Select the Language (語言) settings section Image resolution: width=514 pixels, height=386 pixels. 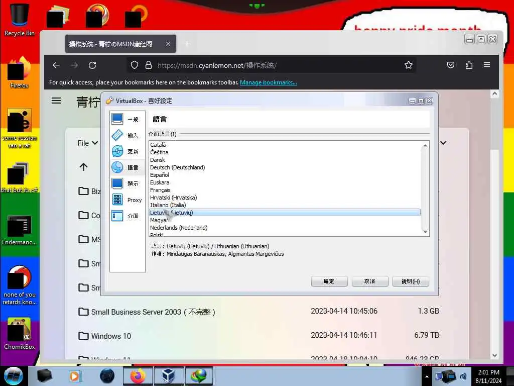(x=127, y=167)
